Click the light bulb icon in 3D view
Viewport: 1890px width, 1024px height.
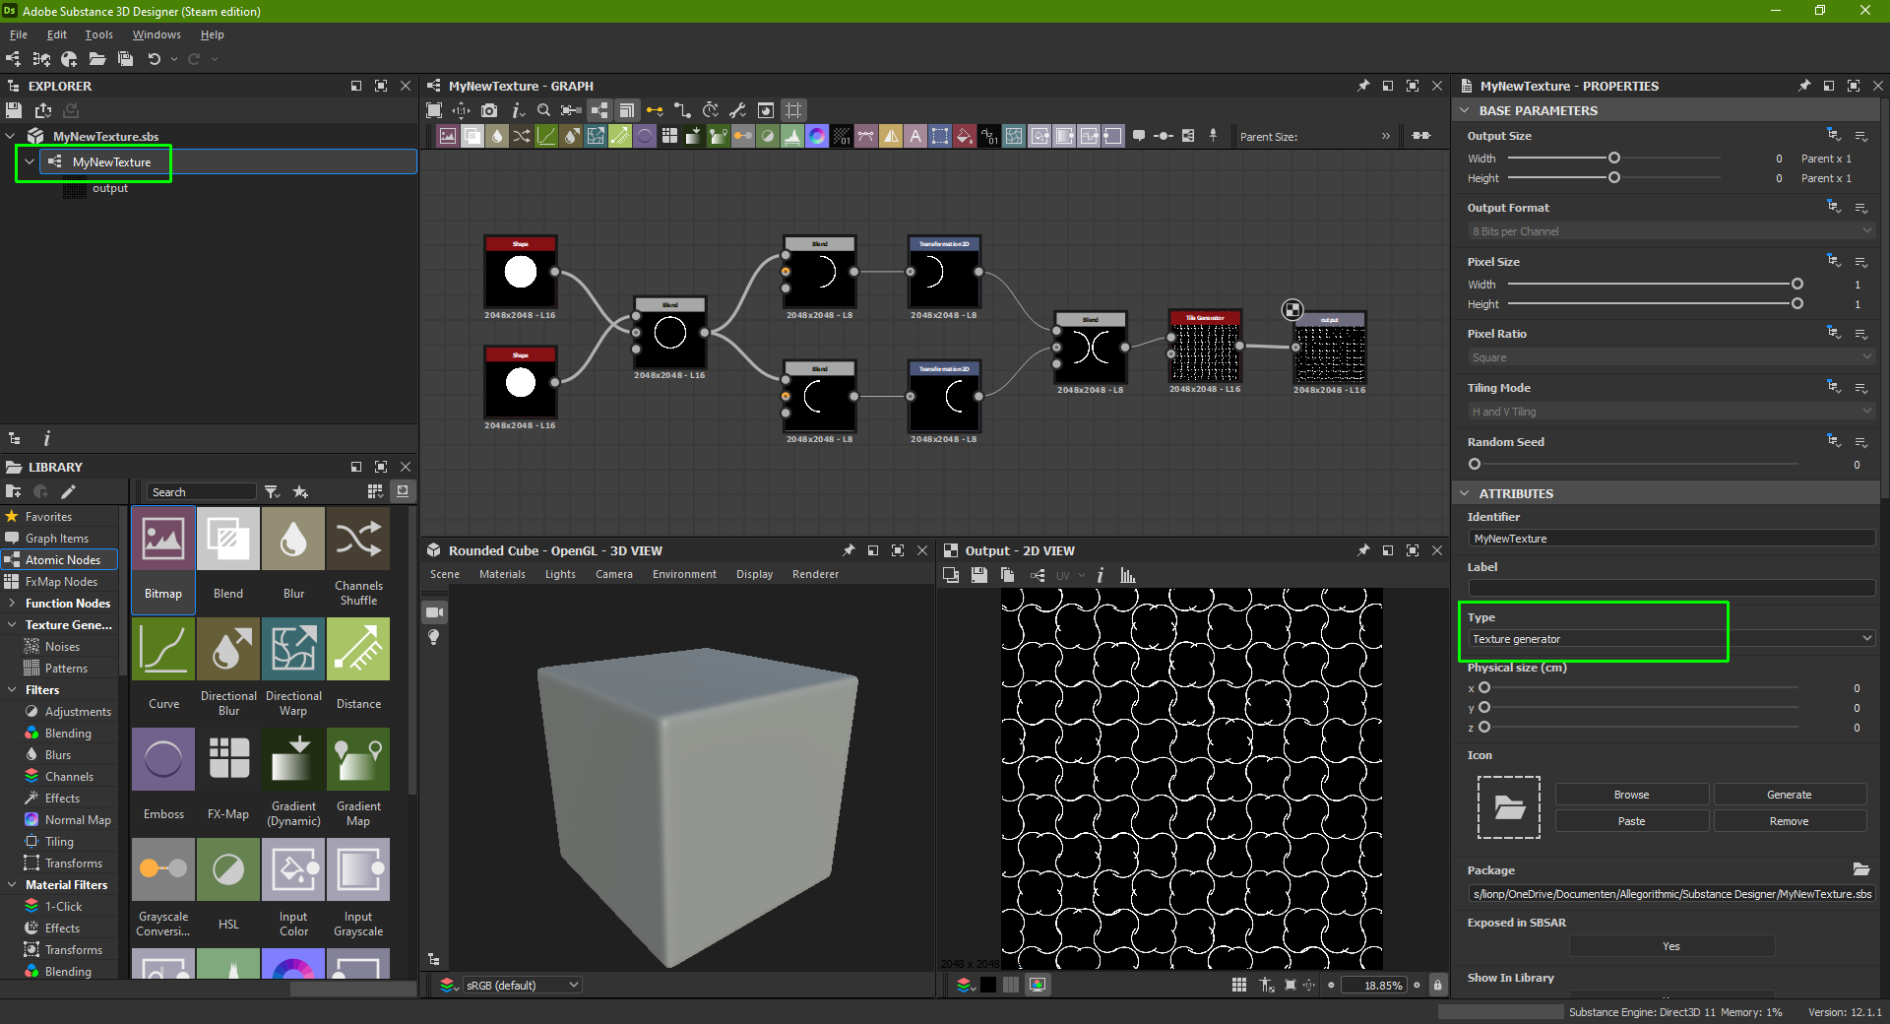point(434,637)
